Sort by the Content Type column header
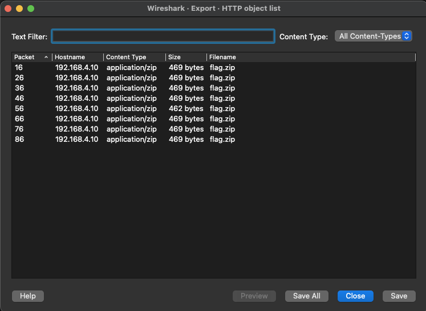 (135, 57)
